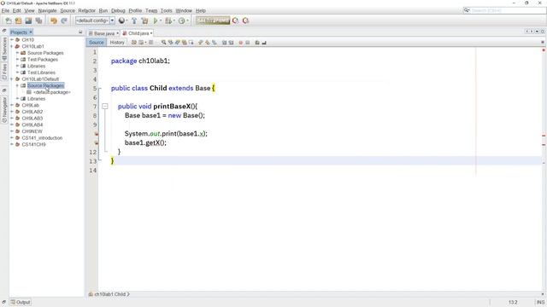Click the Debug Project toolbar icon
Image resolution: width=547 pixels, height=307 pixels.
pyautogui.click(x=168, y=20)
